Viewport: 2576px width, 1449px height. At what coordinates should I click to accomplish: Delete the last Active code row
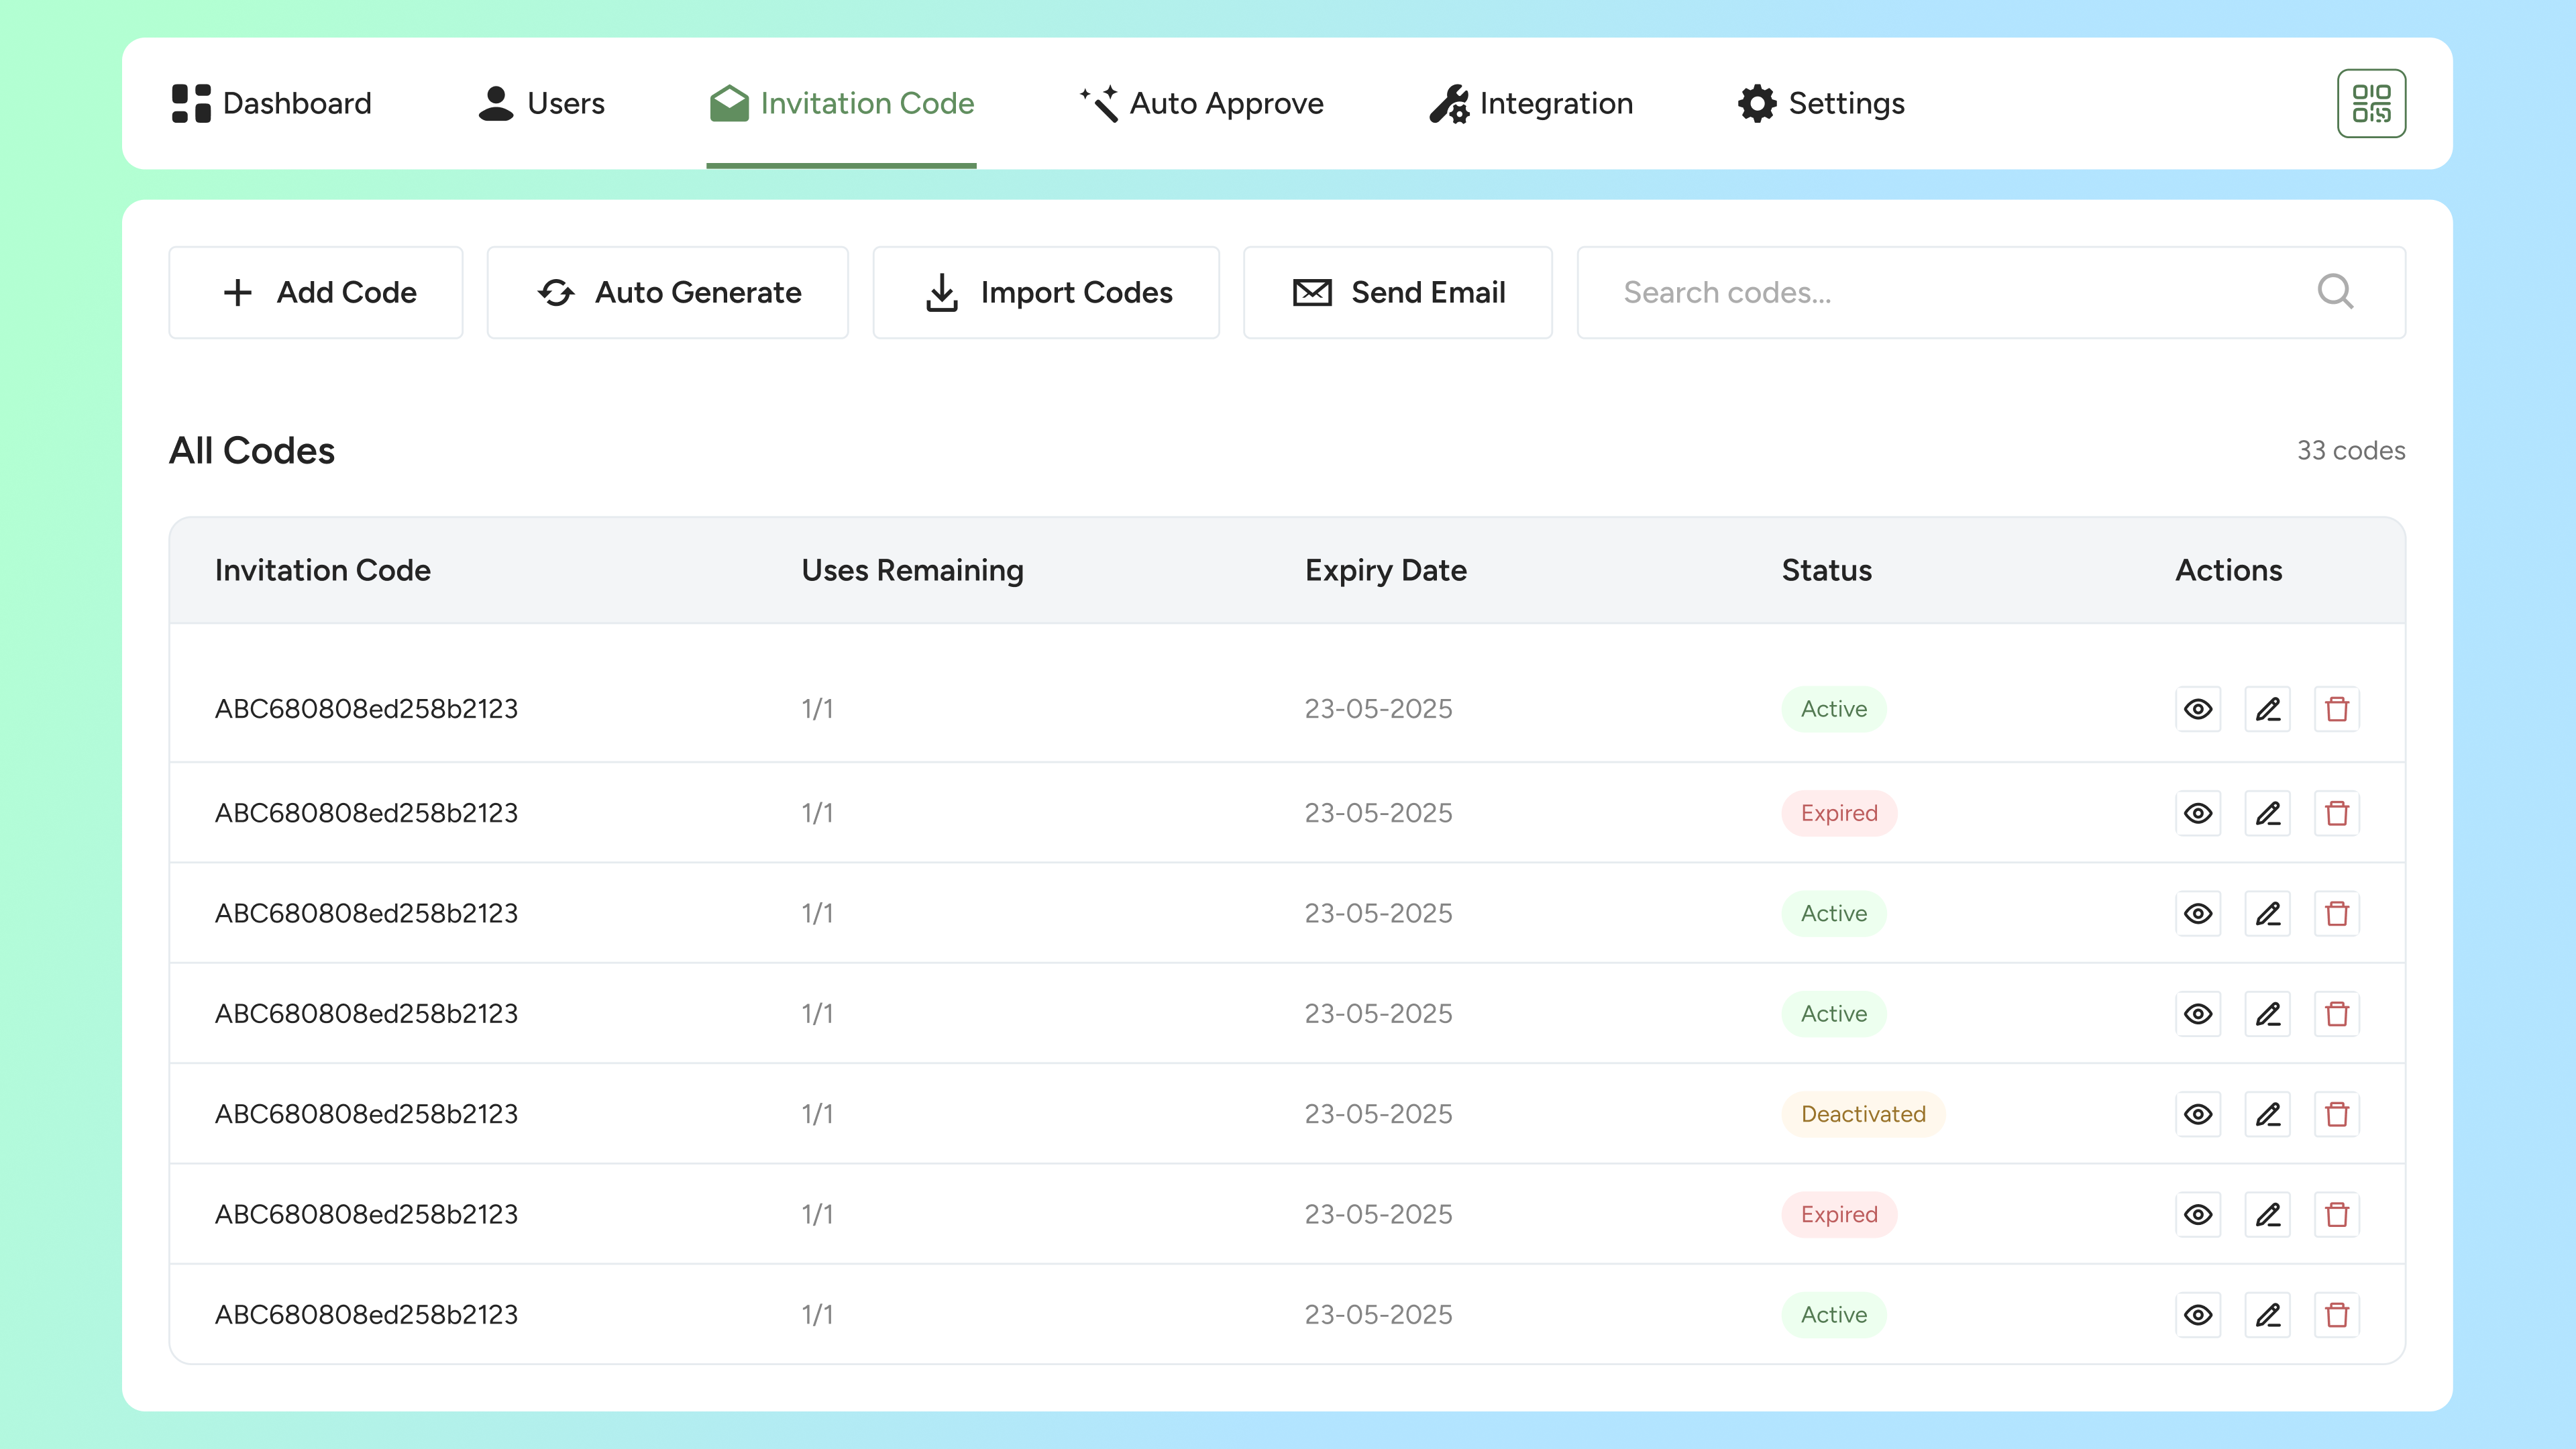(2337, 1315)
